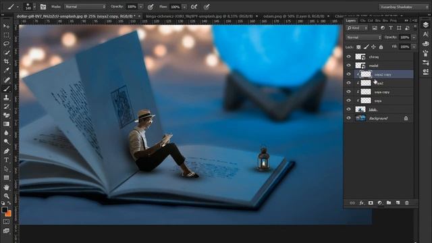Filter layers by pixel layers icon
This screenshot has height=243, width=432.
(x=375, y=28)
